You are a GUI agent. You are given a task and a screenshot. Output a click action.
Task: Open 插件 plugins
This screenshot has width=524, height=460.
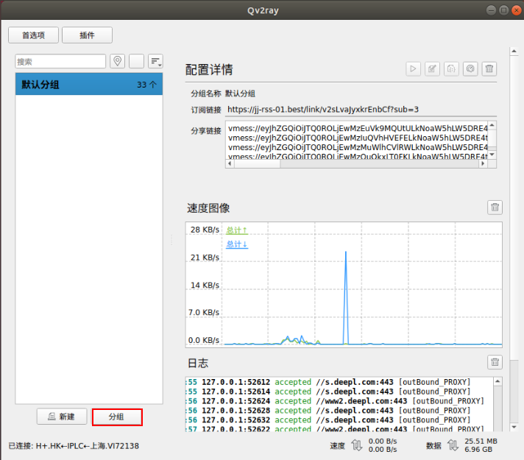[x=87, y=35]
